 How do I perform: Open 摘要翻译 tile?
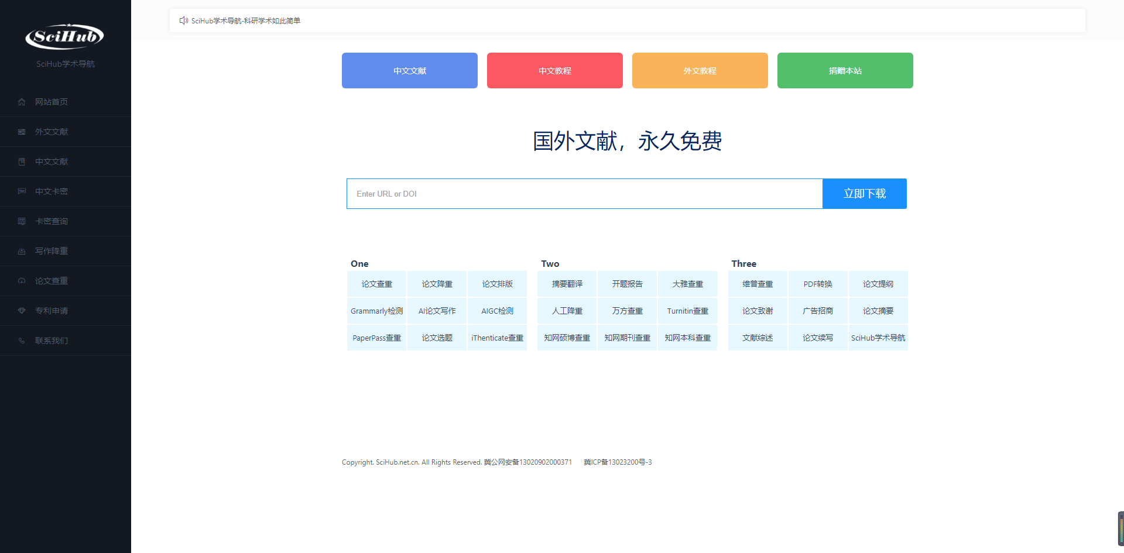coord(567,284)
